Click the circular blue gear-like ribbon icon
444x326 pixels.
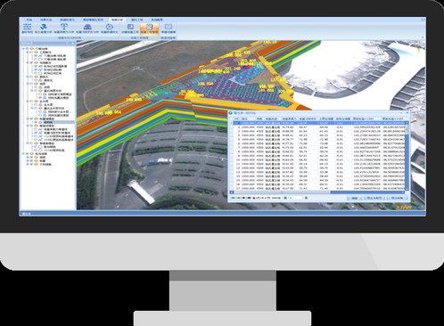(x=110, y=27)
